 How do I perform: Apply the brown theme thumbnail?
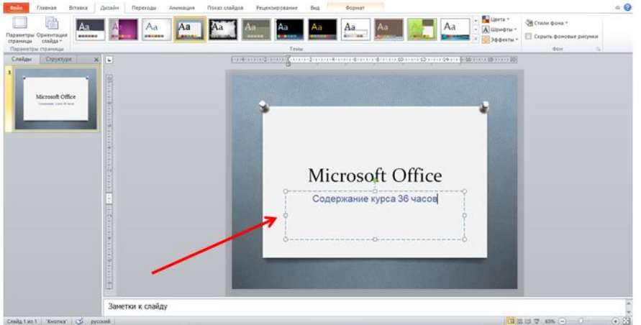pos(389,29)
